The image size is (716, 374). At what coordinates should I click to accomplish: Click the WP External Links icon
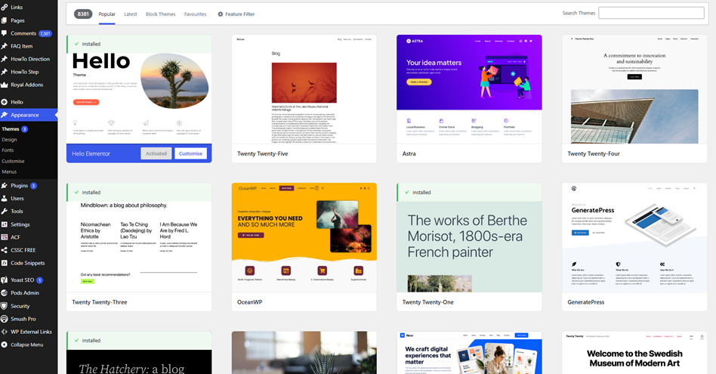pos(5,332)
